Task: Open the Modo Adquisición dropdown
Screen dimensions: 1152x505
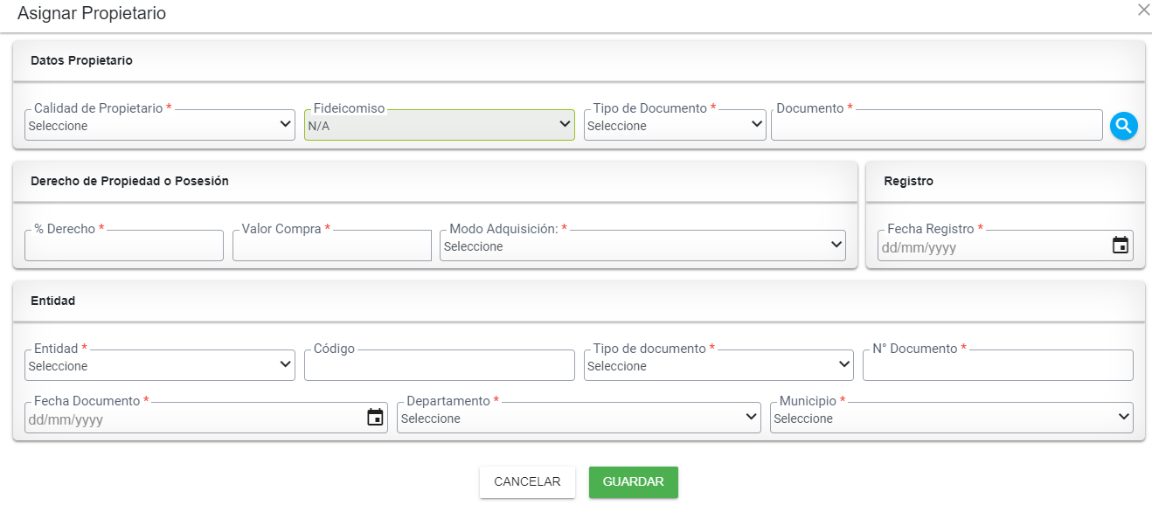Action: tap(643, 246)
